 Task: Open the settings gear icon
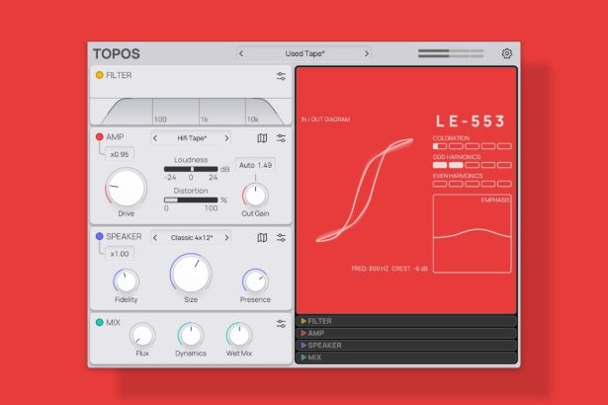point(507,53)
